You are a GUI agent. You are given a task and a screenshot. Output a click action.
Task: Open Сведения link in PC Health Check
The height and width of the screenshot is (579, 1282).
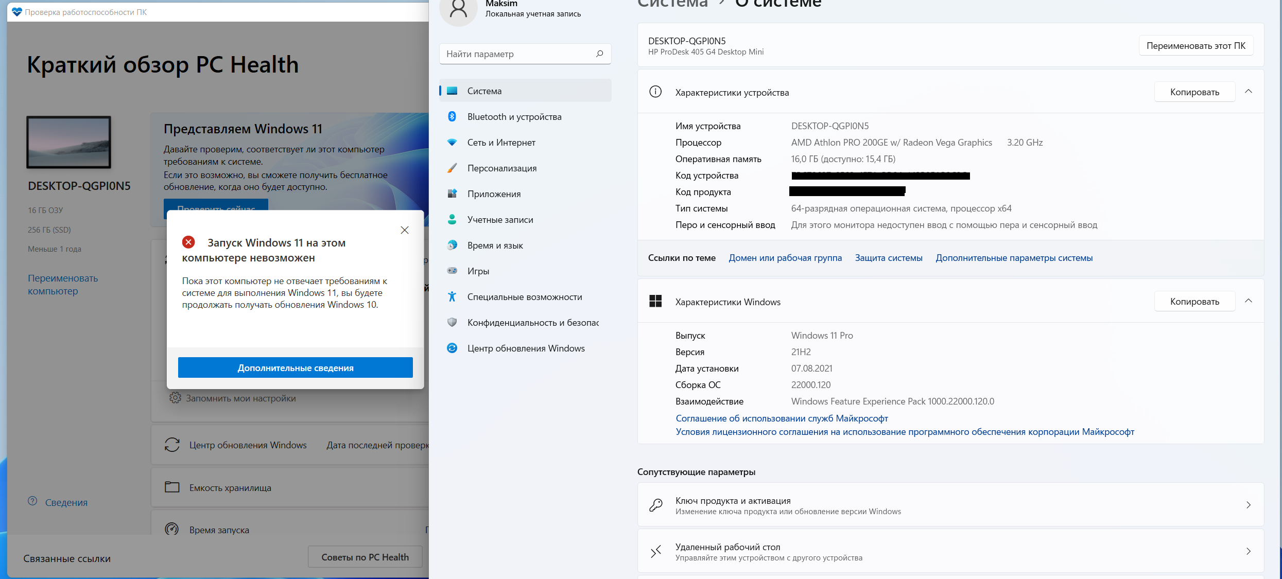66,502
